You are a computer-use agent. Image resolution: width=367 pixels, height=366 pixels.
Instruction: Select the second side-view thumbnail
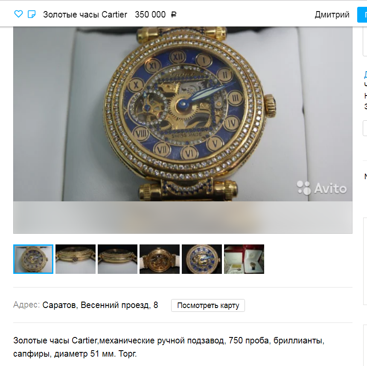pyautogui.click(x=76, y=259)
